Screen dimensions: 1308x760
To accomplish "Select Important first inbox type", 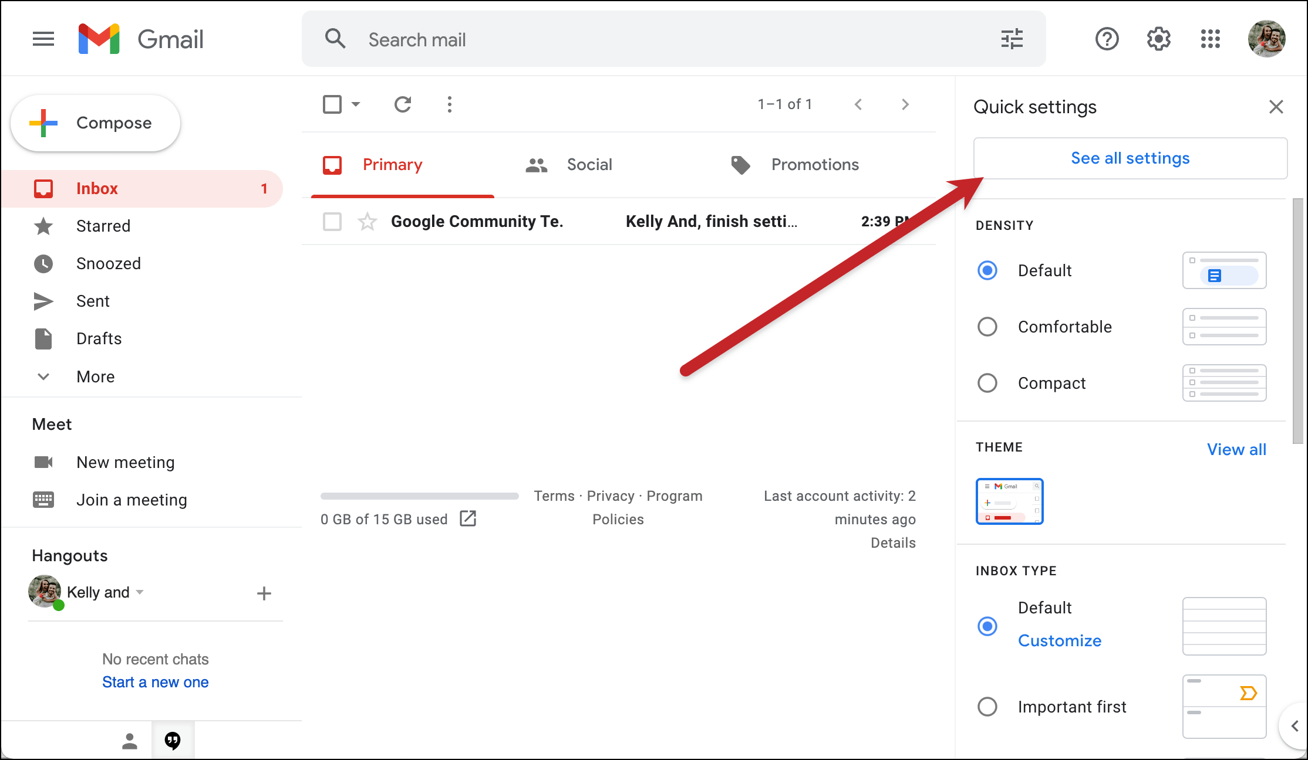I will 987,707.
